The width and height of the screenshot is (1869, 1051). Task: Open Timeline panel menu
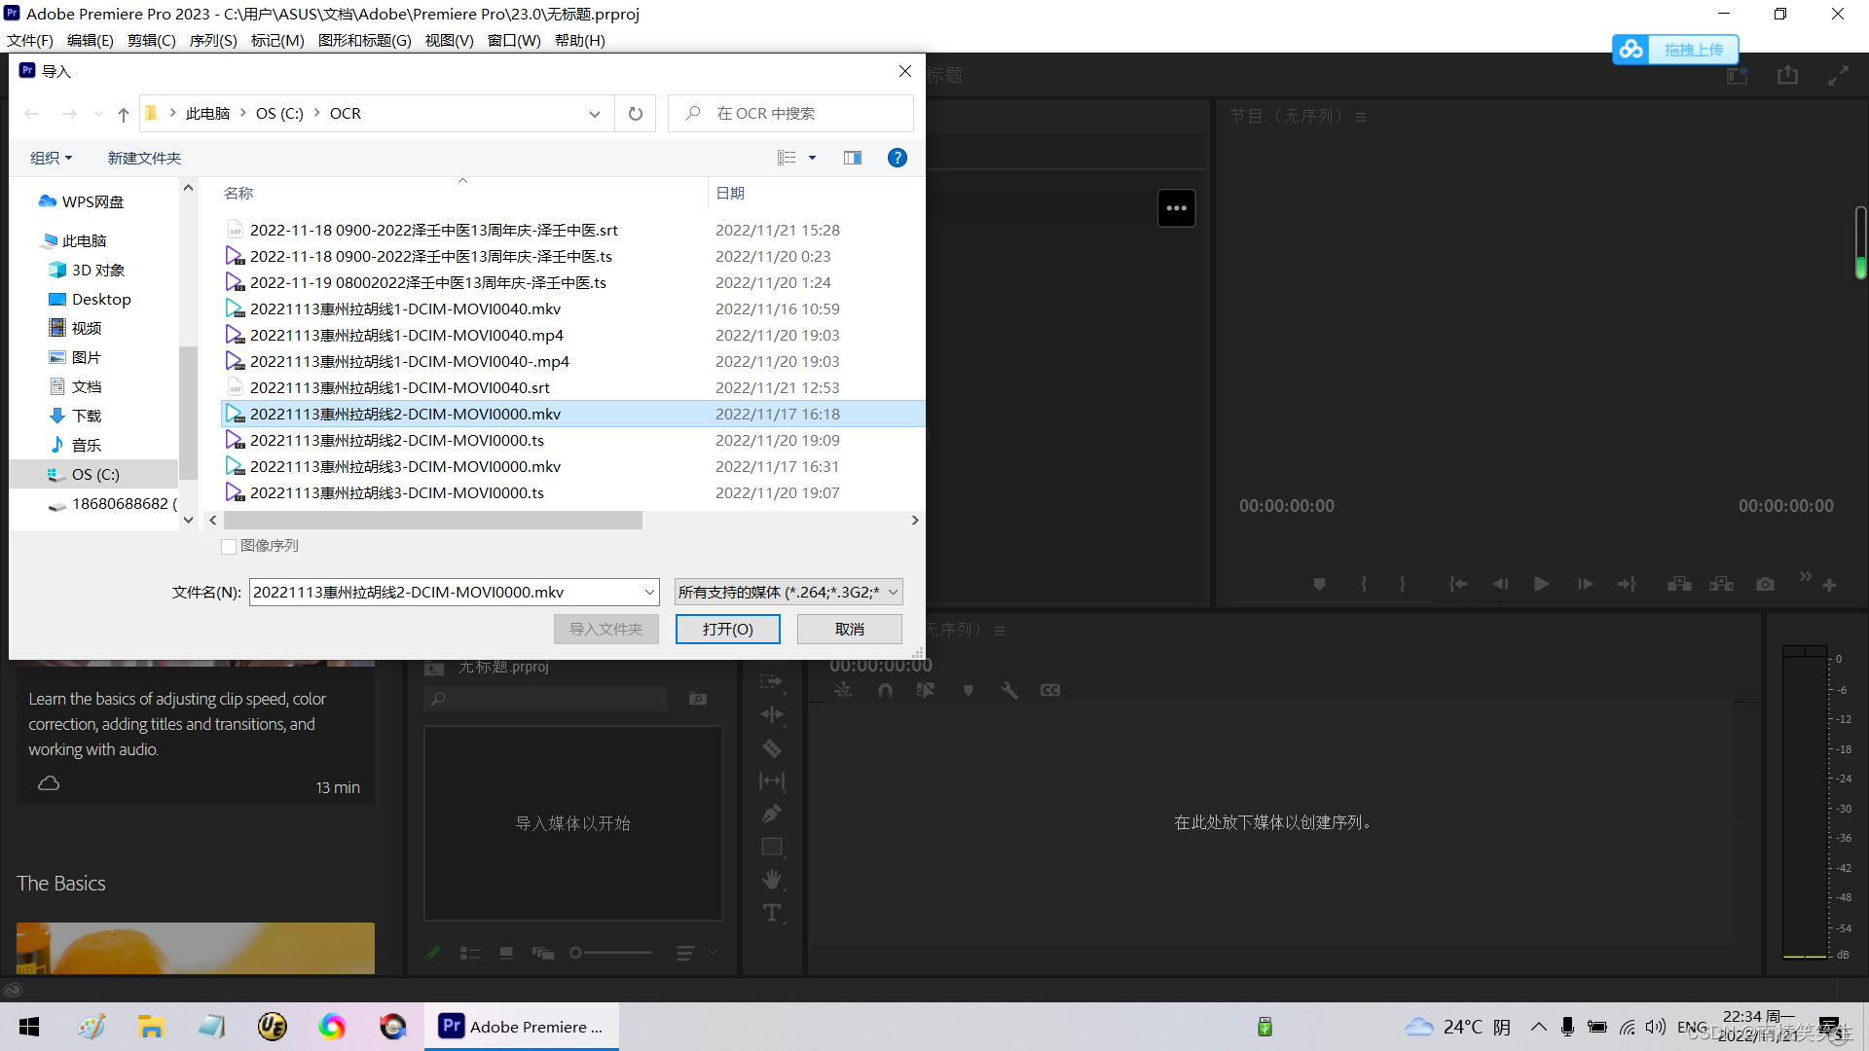999,631
